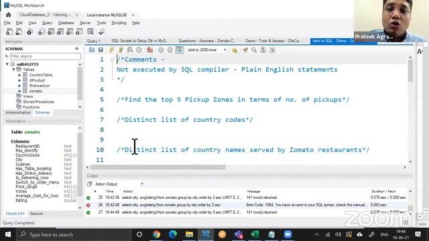This screenshot has width=429, height=241.
Task: Click the SQL editor horizontal scrollbar
Action: point(158,167)
